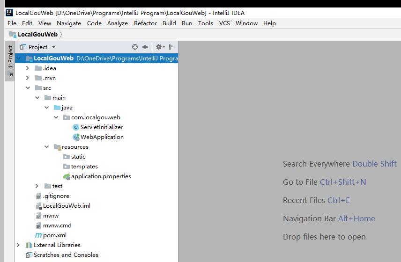Image resolution: width=401 pixels, height=262 pixels.
Task: Click the Collapse All icon in Project panel
Action: coord(145,47)
